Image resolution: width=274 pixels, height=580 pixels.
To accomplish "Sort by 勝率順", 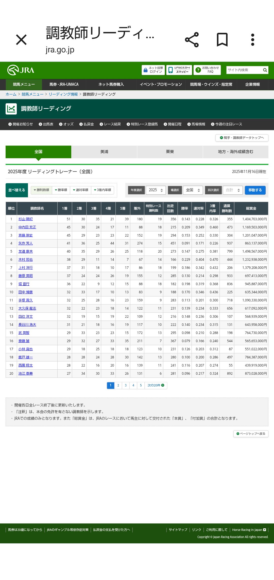I will click(61, 190).
